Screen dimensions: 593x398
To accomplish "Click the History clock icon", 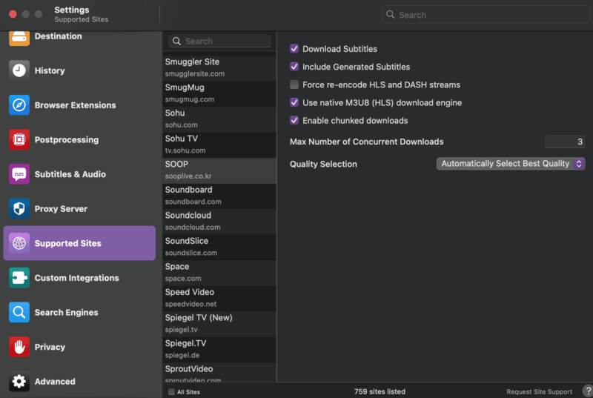I will pos(19,70).
